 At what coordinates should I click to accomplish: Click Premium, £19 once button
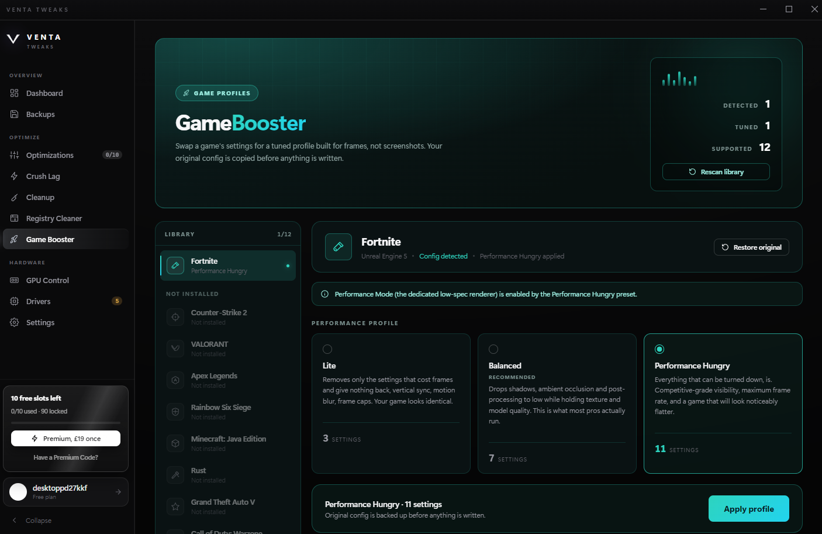click(65, 439)
